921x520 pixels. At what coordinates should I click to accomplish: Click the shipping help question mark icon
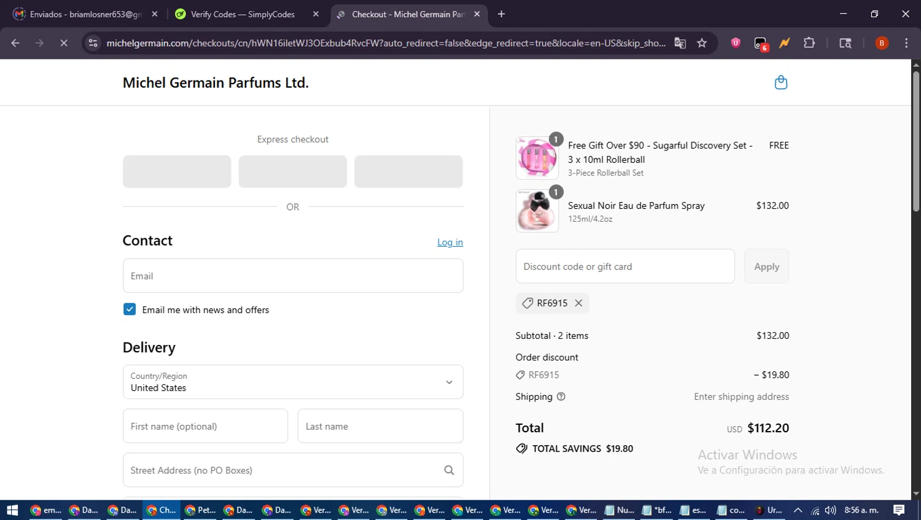(561, 397)
